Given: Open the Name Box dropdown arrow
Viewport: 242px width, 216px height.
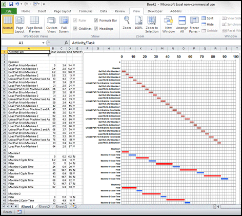Looking at the screenshot, I should pos(43,43).
